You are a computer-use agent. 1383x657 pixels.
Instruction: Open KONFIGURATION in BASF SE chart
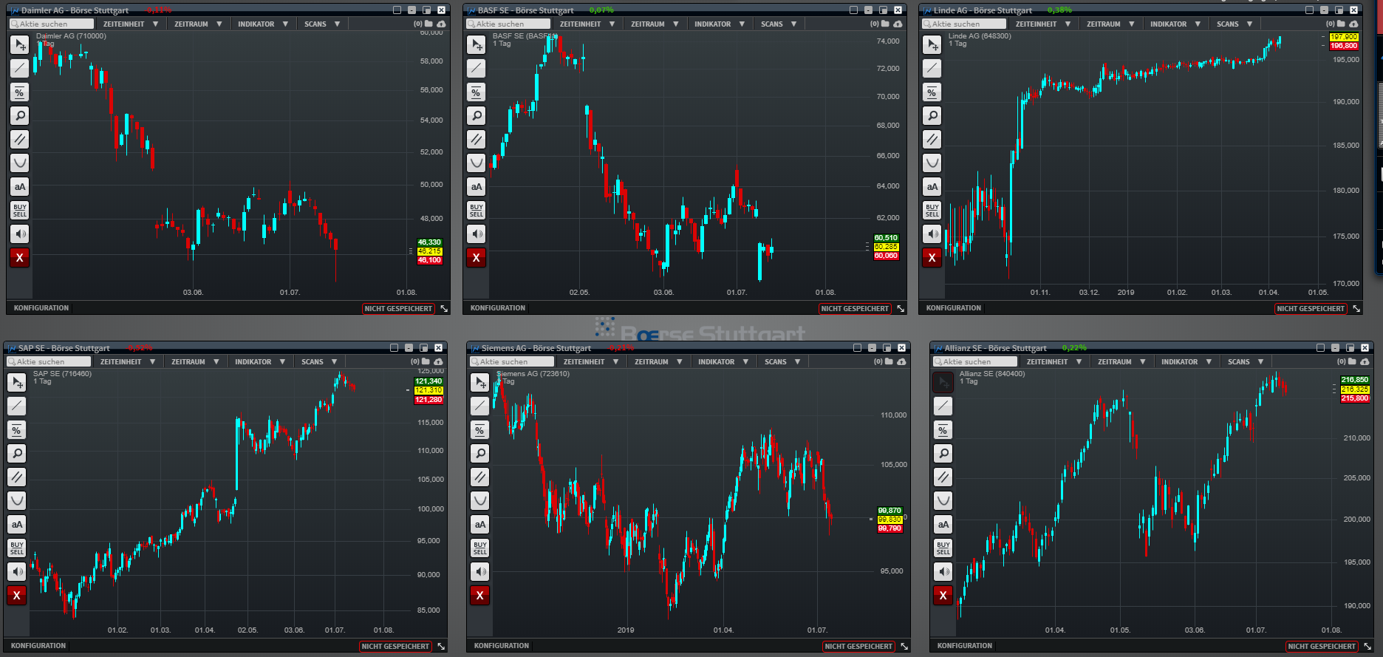[498, 308]
